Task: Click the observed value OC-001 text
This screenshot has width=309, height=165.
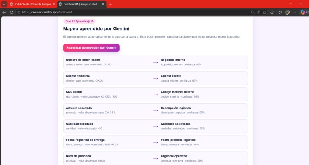Action: click(108, 65)
